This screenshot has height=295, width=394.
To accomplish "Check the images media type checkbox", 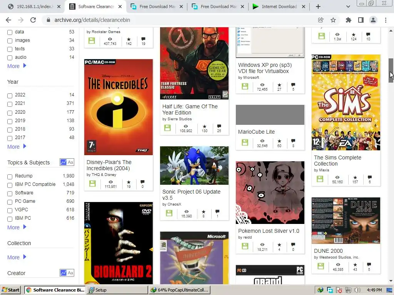I will coord(10,41).
